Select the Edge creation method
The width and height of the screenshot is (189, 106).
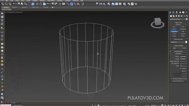(172, 48)
